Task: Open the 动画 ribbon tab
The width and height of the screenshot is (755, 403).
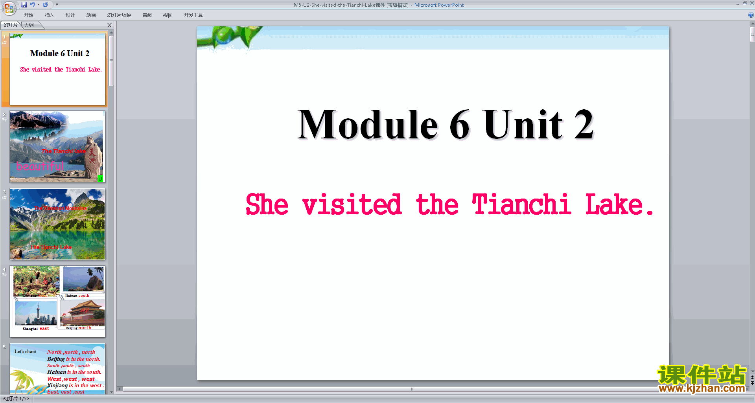Action: tap(91, 15)
